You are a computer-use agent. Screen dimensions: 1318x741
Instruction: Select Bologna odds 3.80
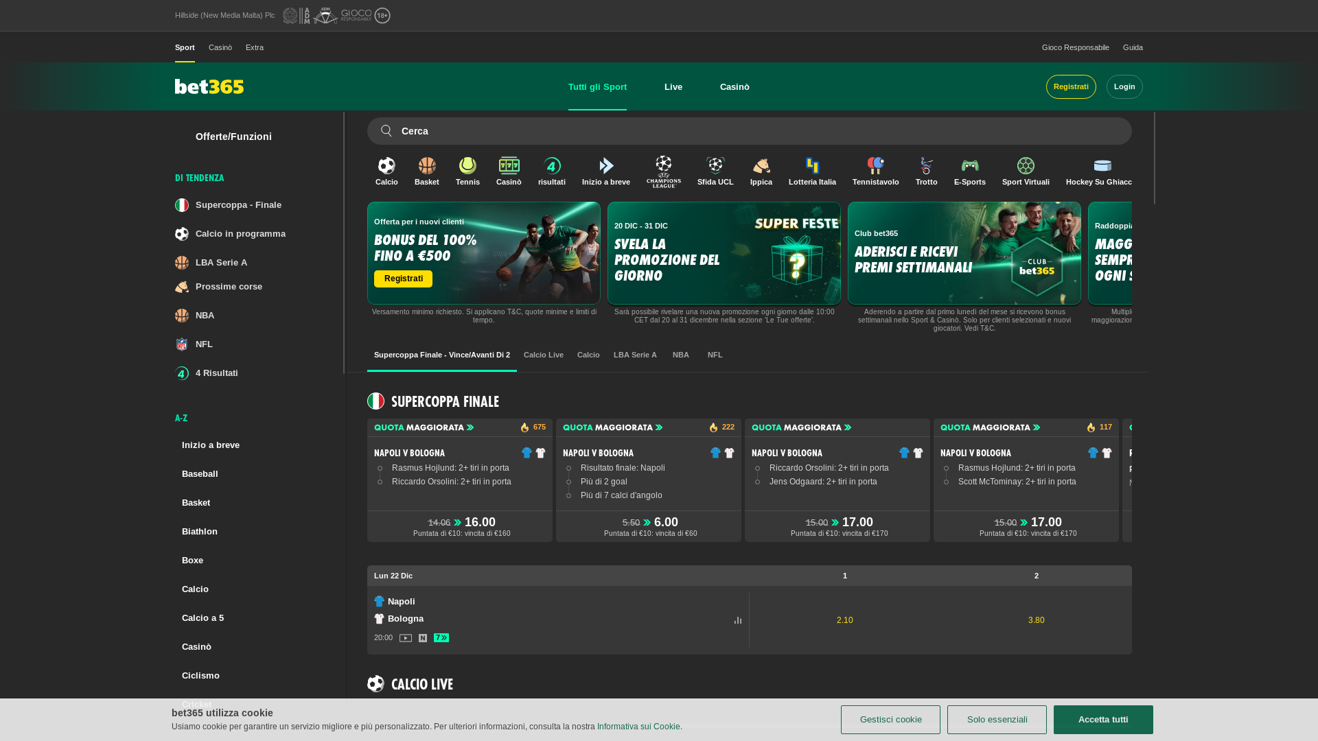(1037, 620)
